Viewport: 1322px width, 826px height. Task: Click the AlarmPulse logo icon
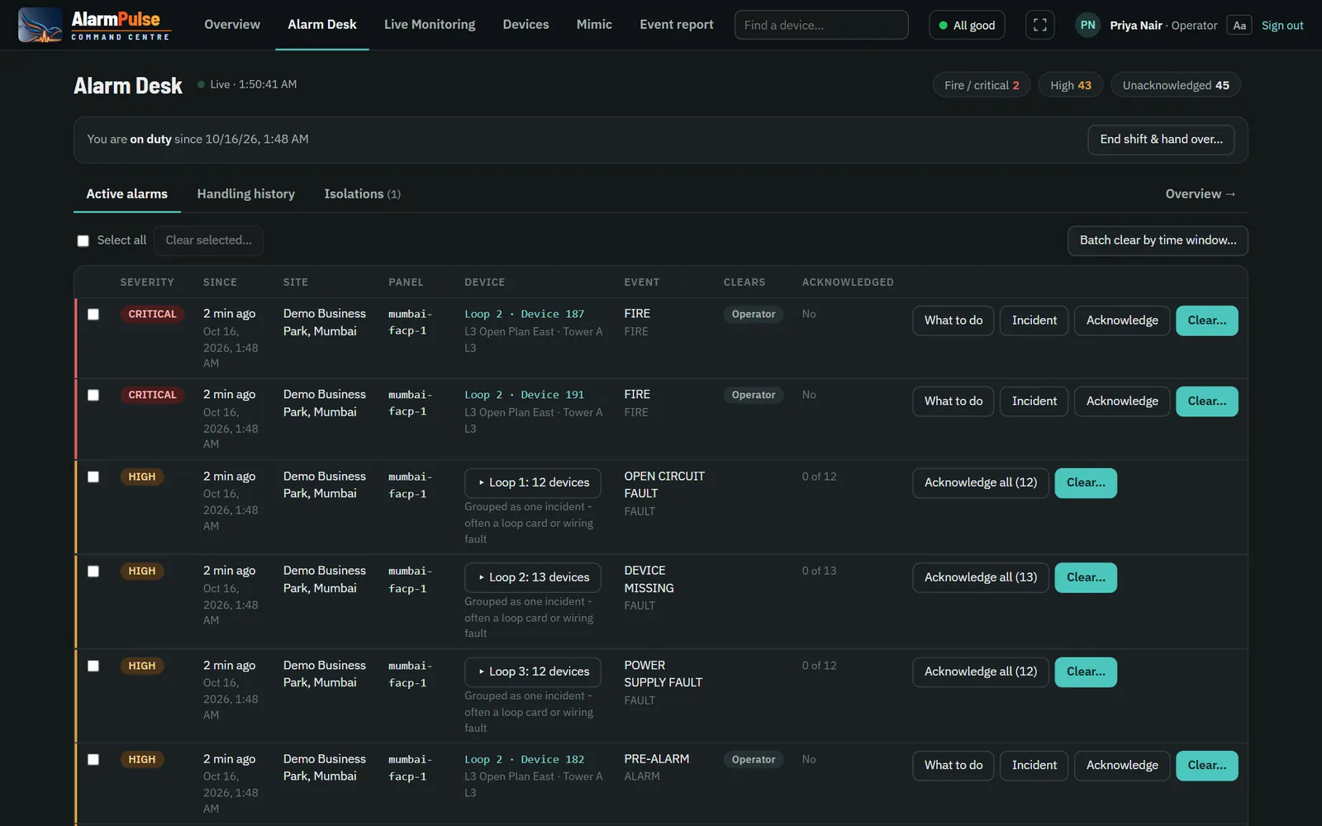pyautogui.click(x=40, y=25)
